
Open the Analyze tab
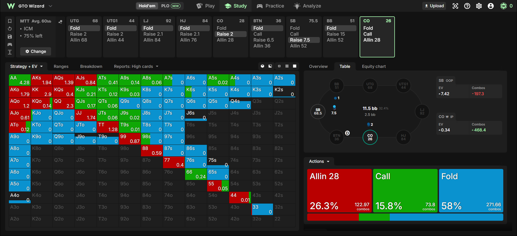click(307, 6)
